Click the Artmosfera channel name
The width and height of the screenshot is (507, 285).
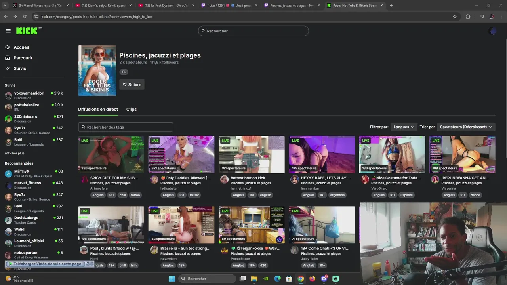(99, 188)
